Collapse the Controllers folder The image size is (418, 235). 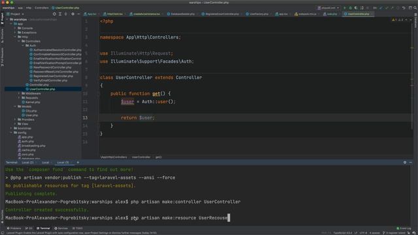click(x=19, y=41)
